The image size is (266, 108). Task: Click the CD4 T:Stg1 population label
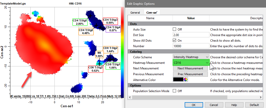(x=80, y=22)
